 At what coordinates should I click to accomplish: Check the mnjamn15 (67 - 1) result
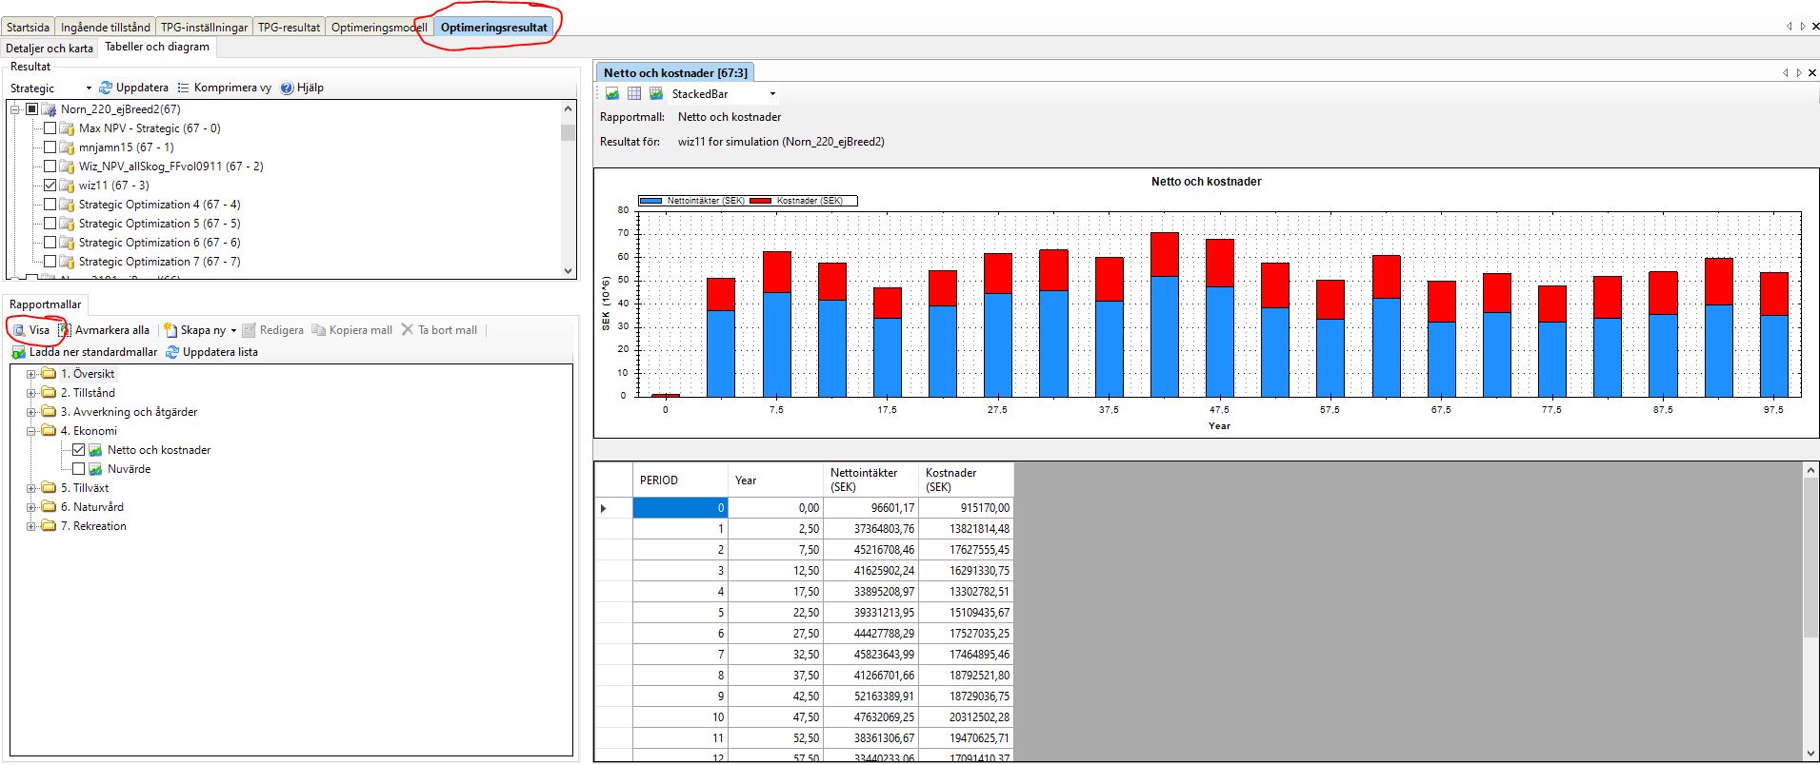click(x=50, y=147)
